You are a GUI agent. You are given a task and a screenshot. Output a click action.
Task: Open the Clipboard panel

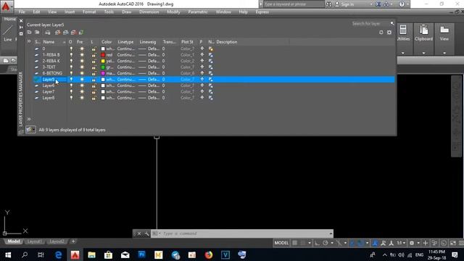pos(423,33)
